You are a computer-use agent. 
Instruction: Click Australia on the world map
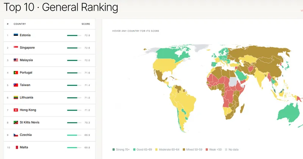coord(288,114)
